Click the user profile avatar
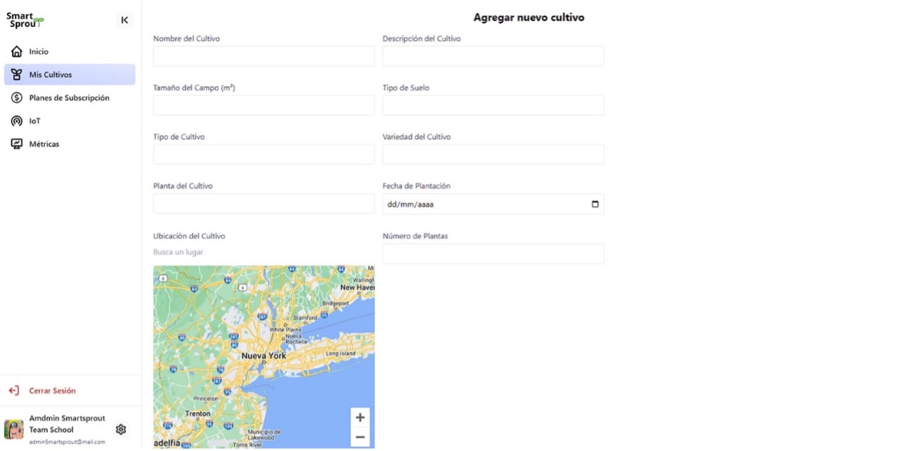Image resolution: width=919 pixels, height=451 pixels. (14, 430)
